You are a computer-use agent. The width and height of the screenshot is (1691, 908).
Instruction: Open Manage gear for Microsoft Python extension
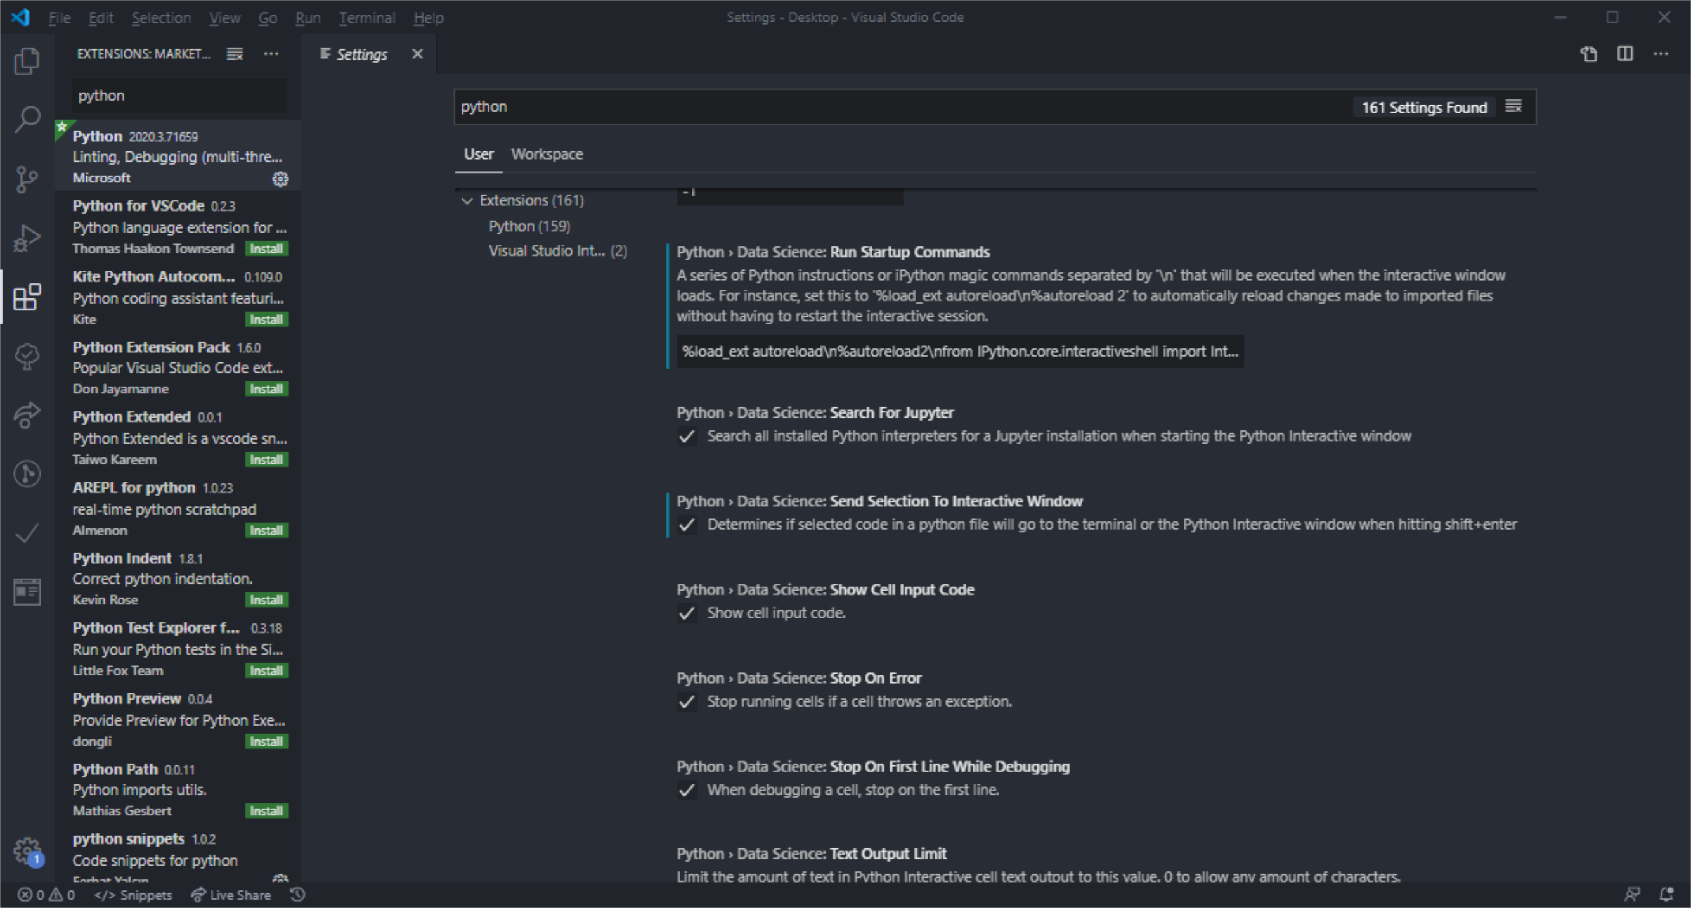[x=280, y=179]
